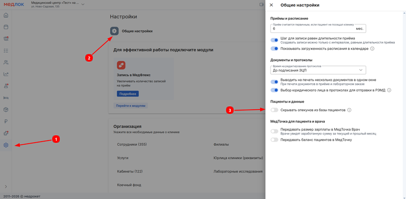
Task: Open Филиалы section
Action: point(221,144)
